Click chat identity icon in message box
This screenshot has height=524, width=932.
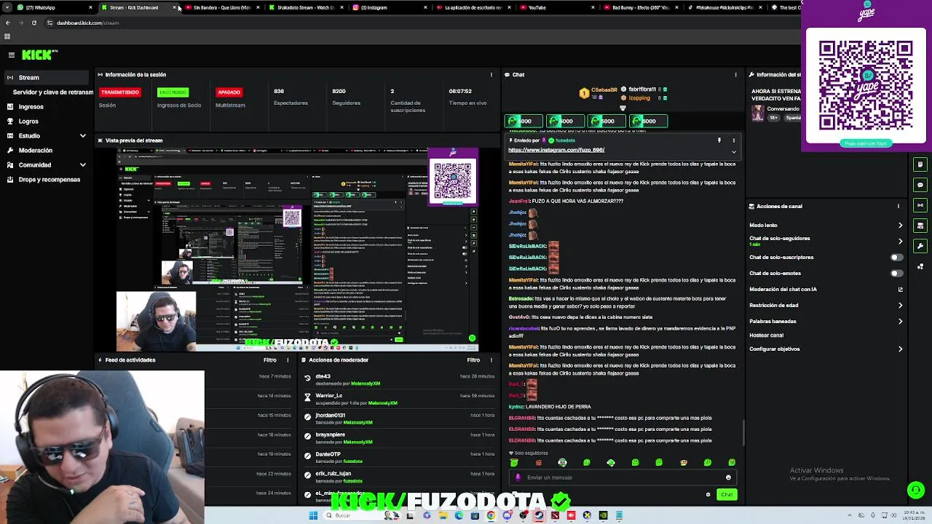click(x=518, y=477)
